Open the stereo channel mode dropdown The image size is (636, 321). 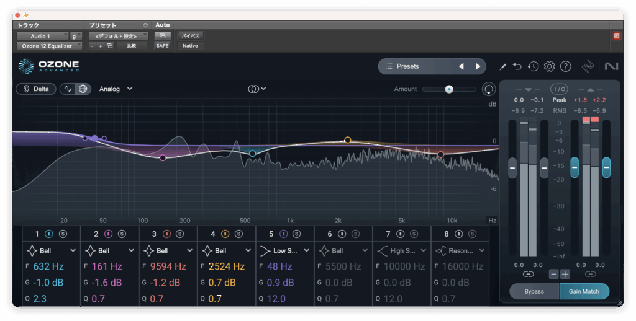(x=257, y=89)
